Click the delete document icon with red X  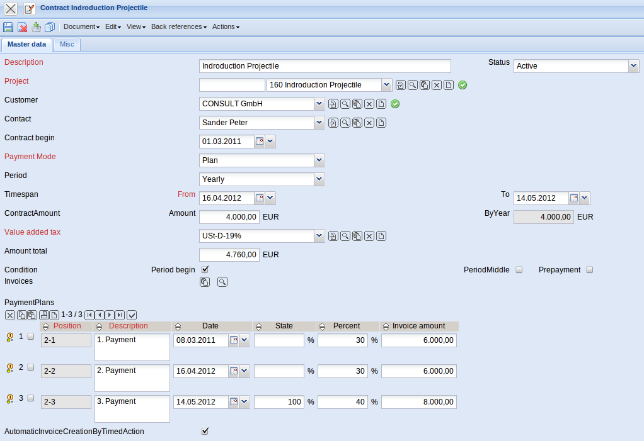click(x=22, y=26)
